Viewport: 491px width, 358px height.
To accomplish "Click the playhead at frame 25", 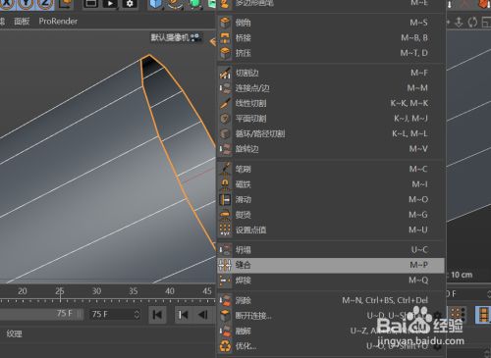I will [x=60, y=293].
